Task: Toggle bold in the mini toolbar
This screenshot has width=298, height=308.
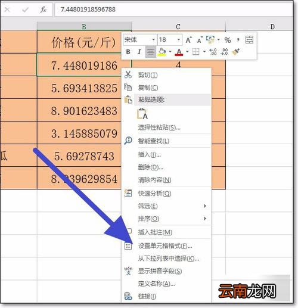Action: (x=128, y=52)
